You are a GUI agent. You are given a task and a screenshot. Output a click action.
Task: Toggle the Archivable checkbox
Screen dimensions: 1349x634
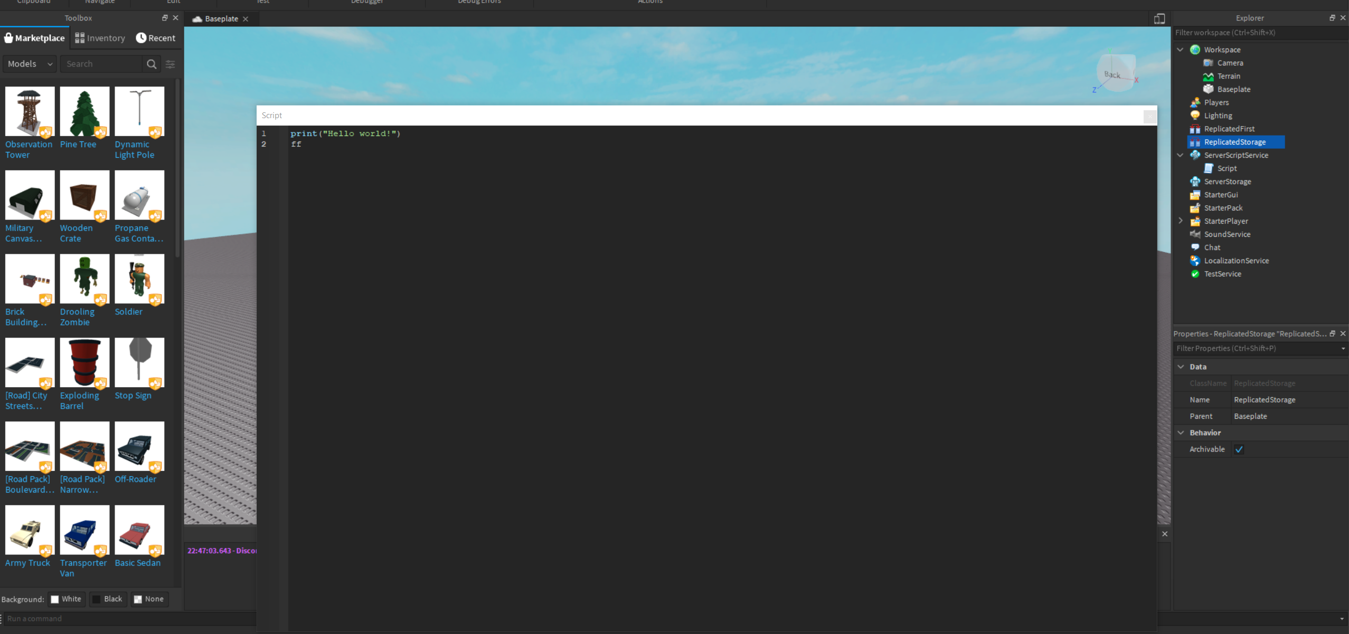tap(1239, 449)
